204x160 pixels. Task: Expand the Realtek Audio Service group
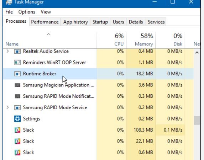click(x=8, y=51)
